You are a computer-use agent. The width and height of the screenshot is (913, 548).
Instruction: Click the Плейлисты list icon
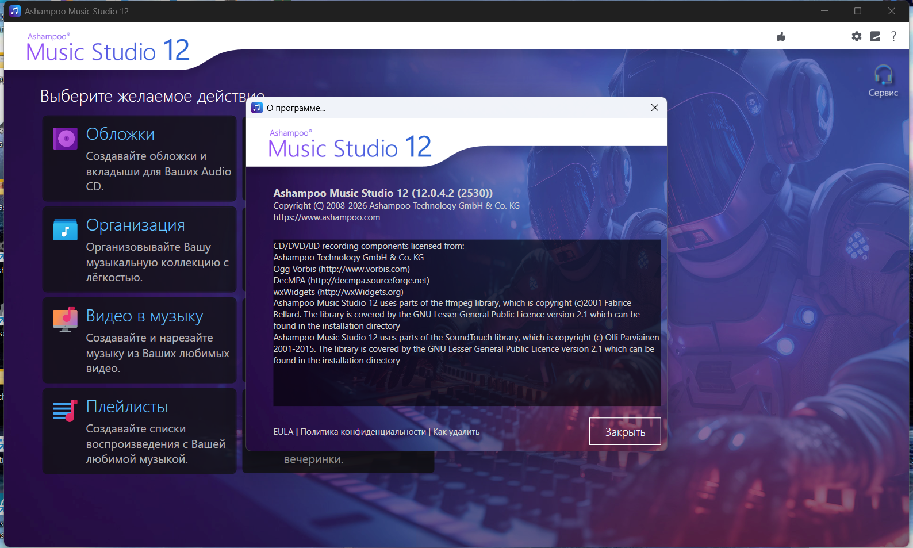(65, 411)
